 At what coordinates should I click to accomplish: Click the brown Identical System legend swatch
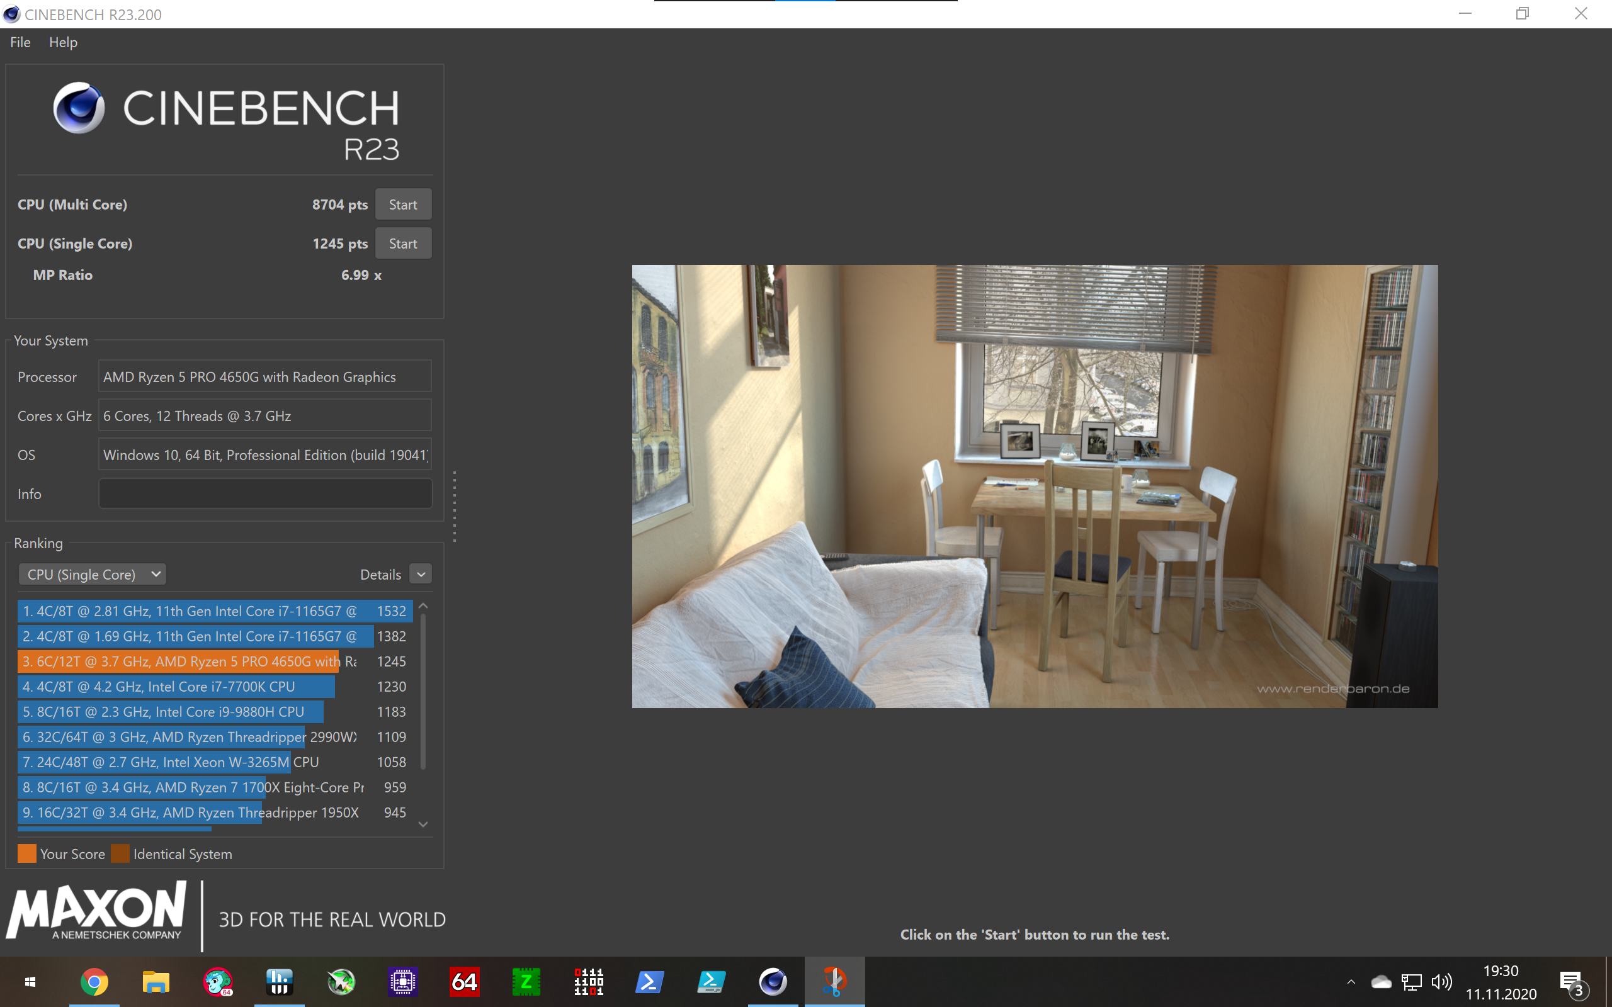pos(120,854)
